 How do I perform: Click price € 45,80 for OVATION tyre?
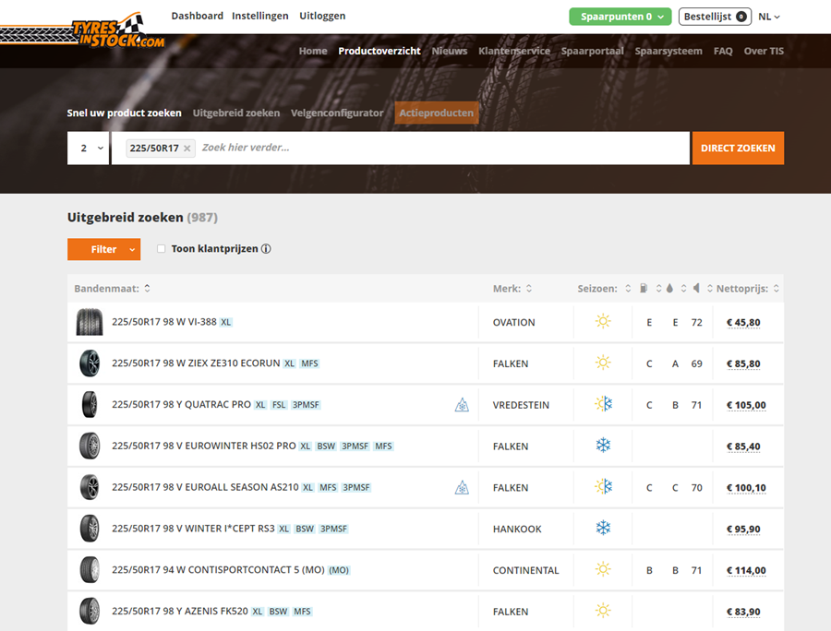[743, 322]
